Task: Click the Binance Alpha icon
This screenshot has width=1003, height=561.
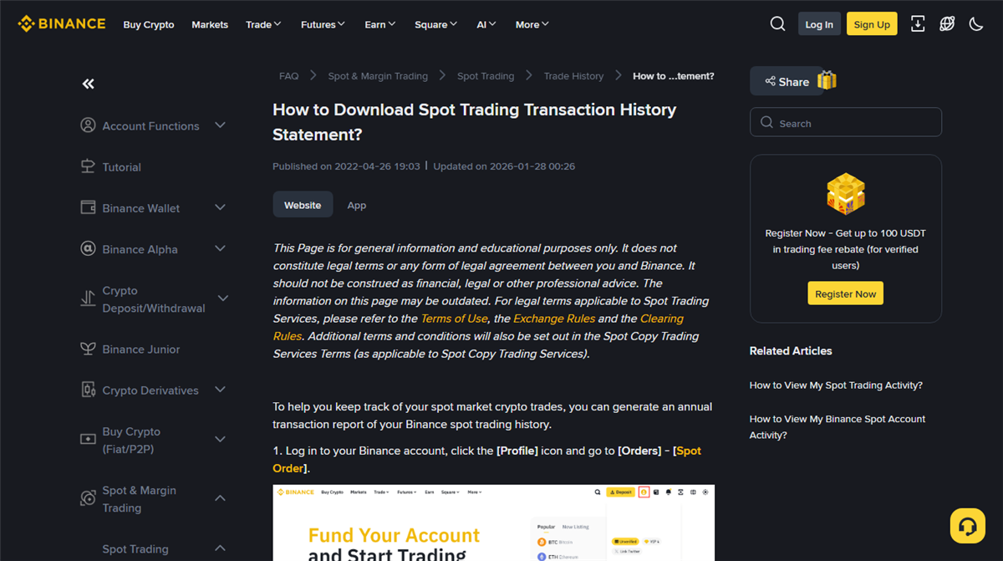Action: pyautogui.click(x=88, y=249)
